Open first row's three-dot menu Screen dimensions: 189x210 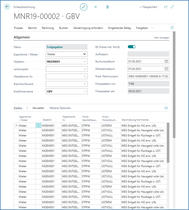pos(39,126)
